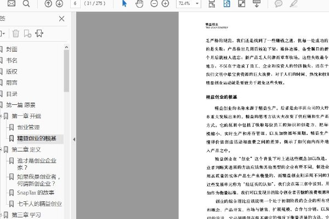This screenshot has height=219, width=329.
Task: Select the 第一章 开端 bookmark
Action: click(x=26, y=116)
